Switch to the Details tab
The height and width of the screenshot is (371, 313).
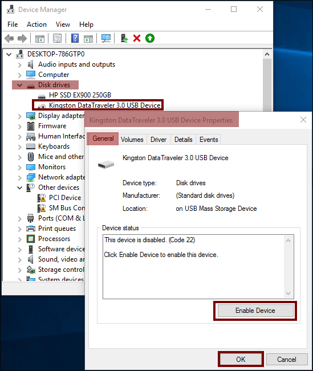(x=183, y=140)
